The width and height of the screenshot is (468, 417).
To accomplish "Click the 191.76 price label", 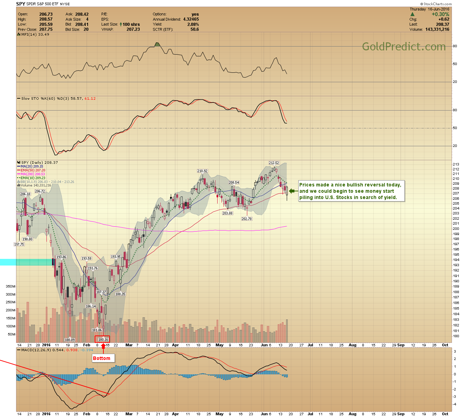I will 93,268.
